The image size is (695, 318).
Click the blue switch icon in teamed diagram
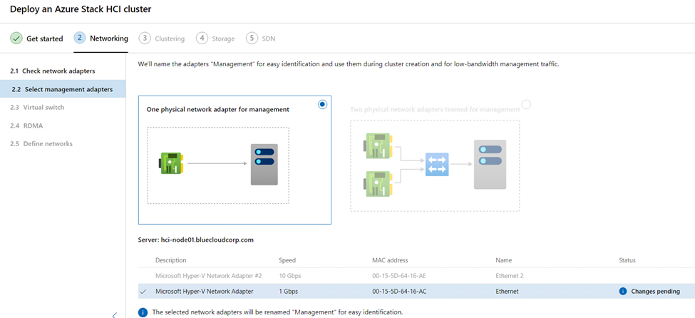(x=437, y=165)
